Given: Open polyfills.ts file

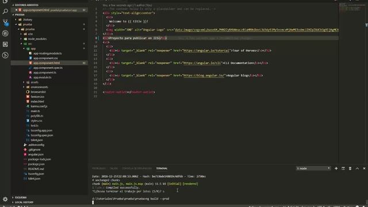Looking at the screenshot, I should [x=37, y=116].
